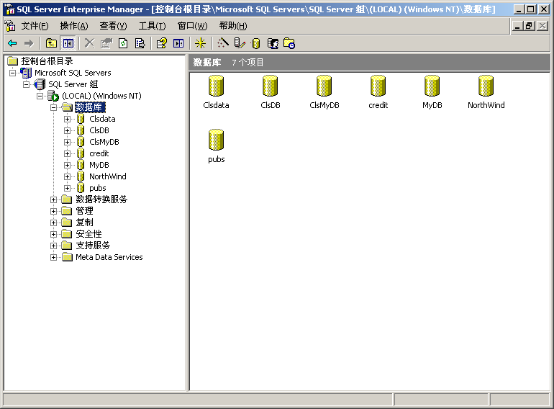Viewport: 554px width, 409px height.
Task: Expand the 管理 folder
Action: (54, 212)
